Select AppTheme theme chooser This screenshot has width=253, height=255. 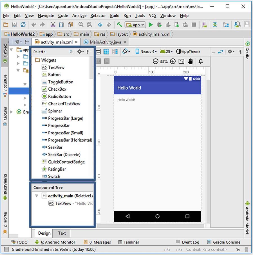pos(188,52)
